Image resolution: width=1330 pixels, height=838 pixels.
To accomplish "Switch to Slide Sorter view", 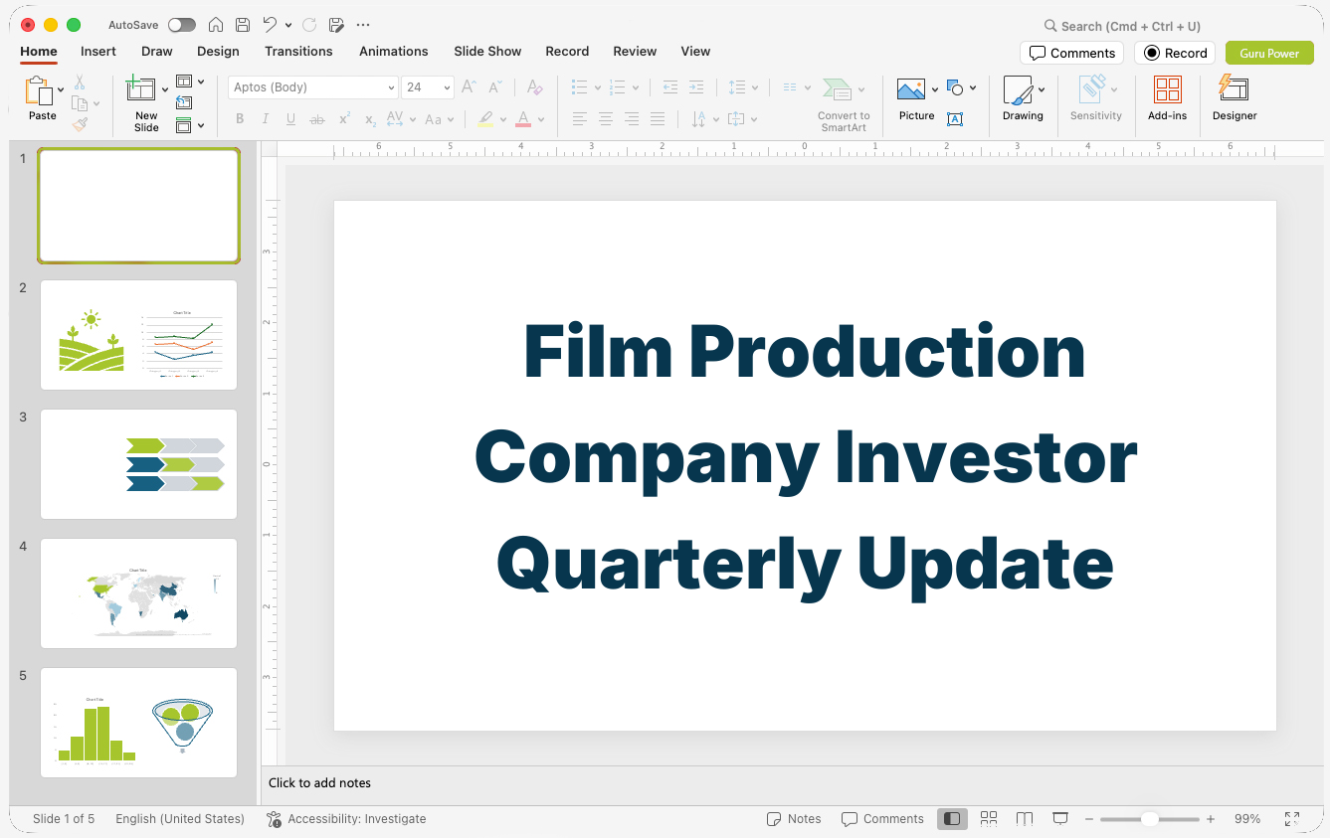I will point(989,819).
